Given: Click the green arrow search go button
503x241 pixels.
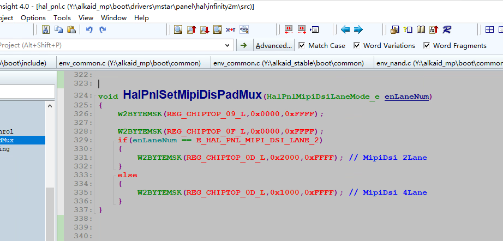Looking at the screenshot, I should pos(243,45).
